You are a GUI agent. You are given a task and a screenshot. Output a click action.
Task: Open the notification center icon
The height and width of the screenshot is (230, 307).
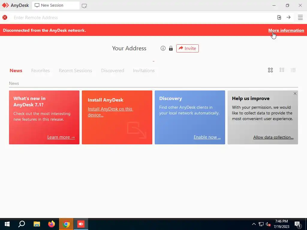[x=298, y=224]
